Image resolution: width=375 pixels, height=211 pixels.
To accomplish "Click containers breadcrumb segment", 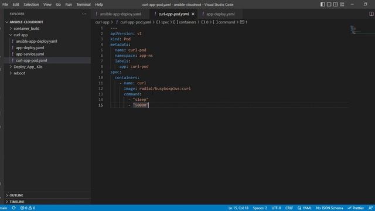I will pos(185,22).
